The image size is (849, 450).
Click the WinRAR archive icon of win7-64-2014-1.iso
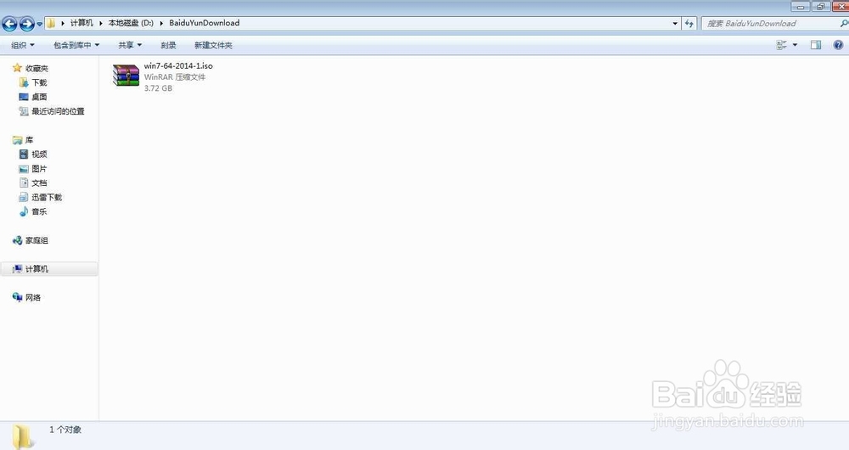[126, 76]
